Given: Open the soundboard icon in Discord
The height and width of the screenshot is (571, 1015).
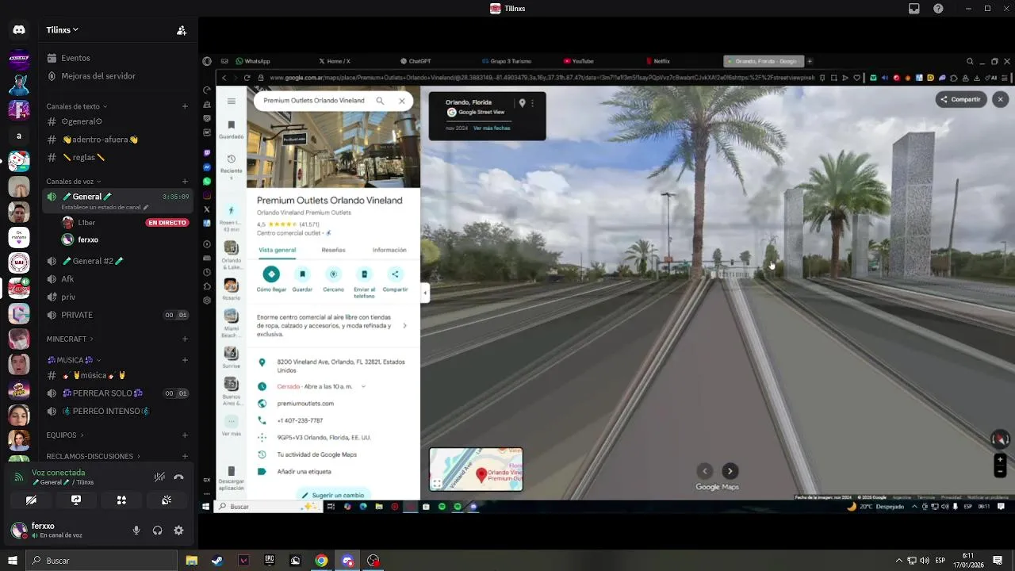Looking at the screenshot, I should pyautogui.click(x=167, y=500).
